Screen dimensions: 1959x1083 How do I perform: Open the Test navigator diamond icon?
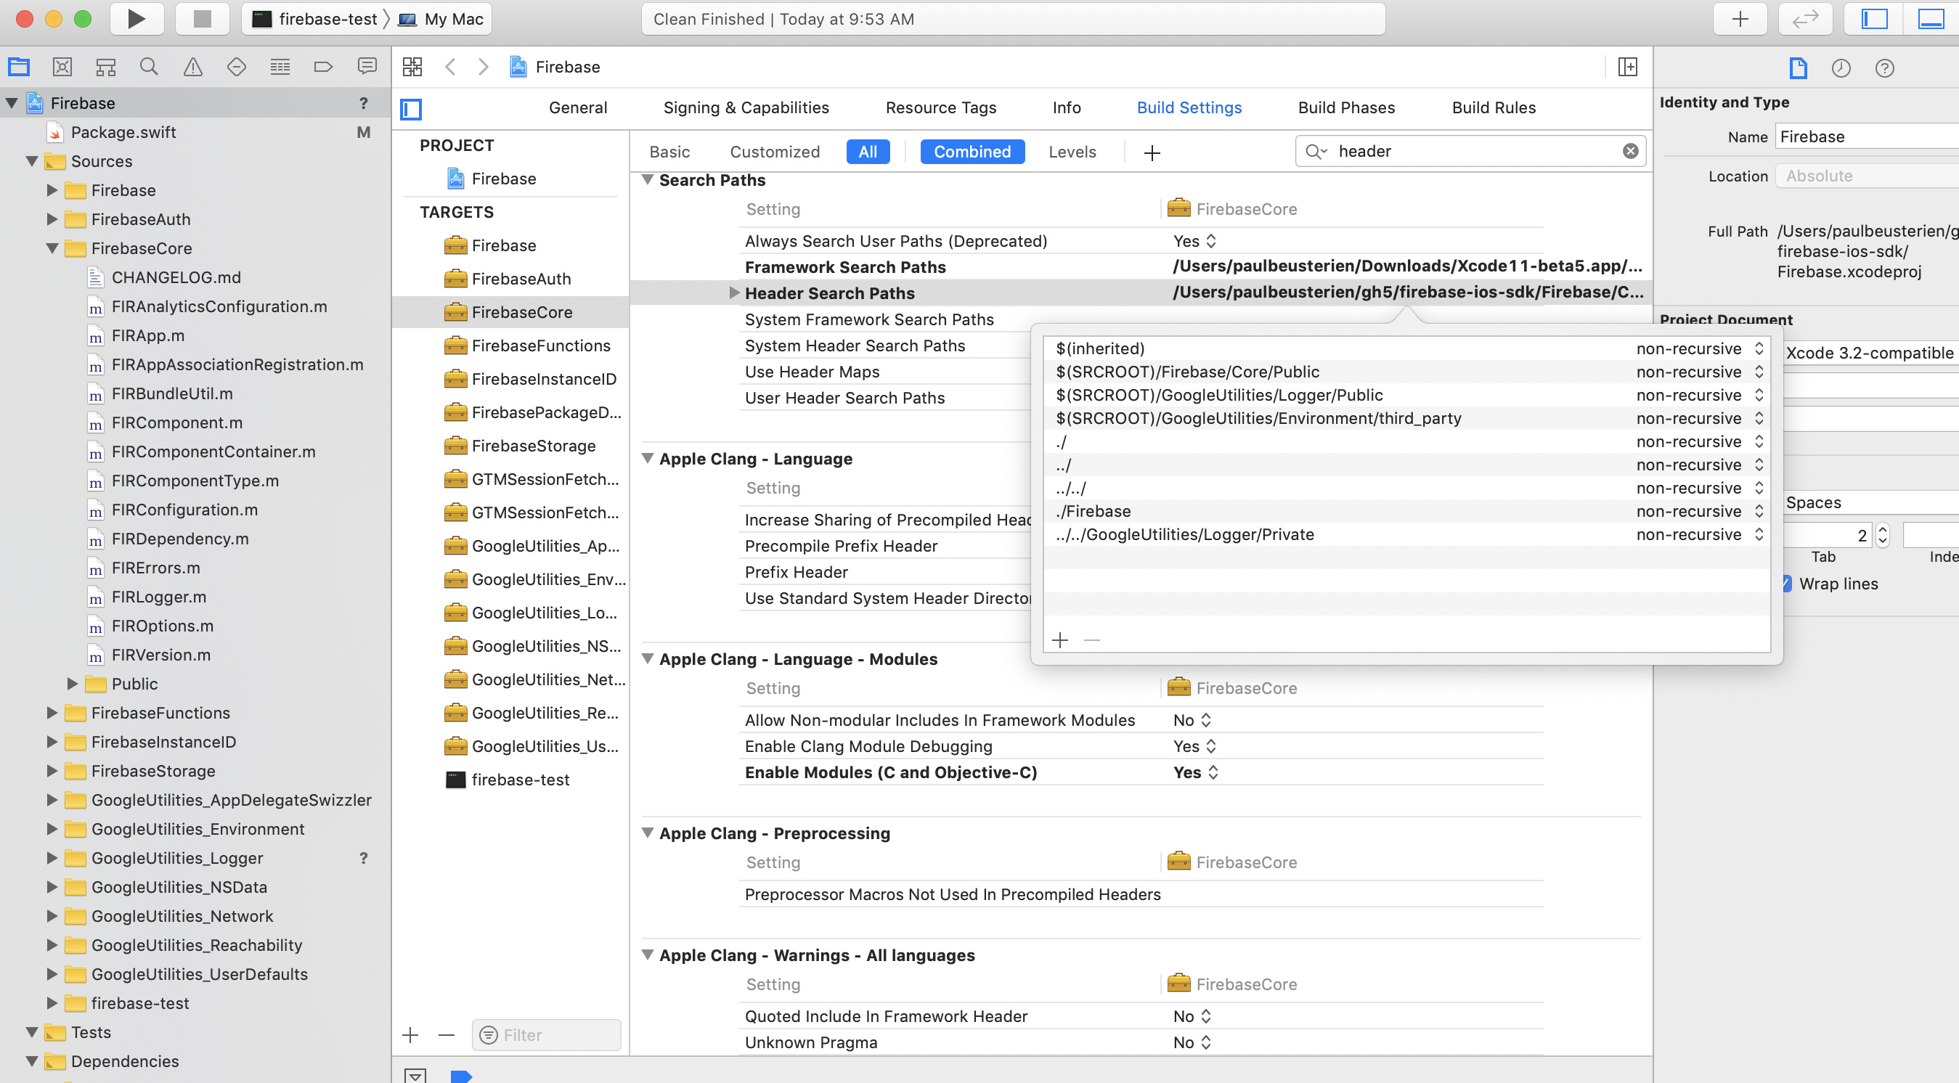point(237,67)
